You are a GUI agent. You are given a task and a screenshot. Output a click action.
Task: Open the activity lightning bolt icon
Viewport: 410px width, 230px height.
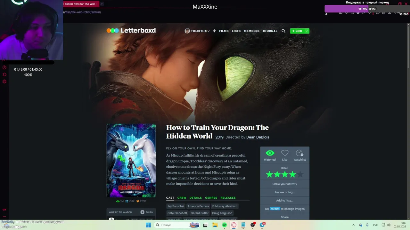coord(214,31)
